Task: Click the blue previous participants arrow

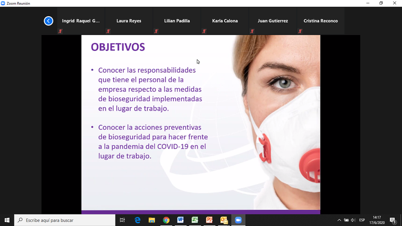Action: click(x=48, y=21)
